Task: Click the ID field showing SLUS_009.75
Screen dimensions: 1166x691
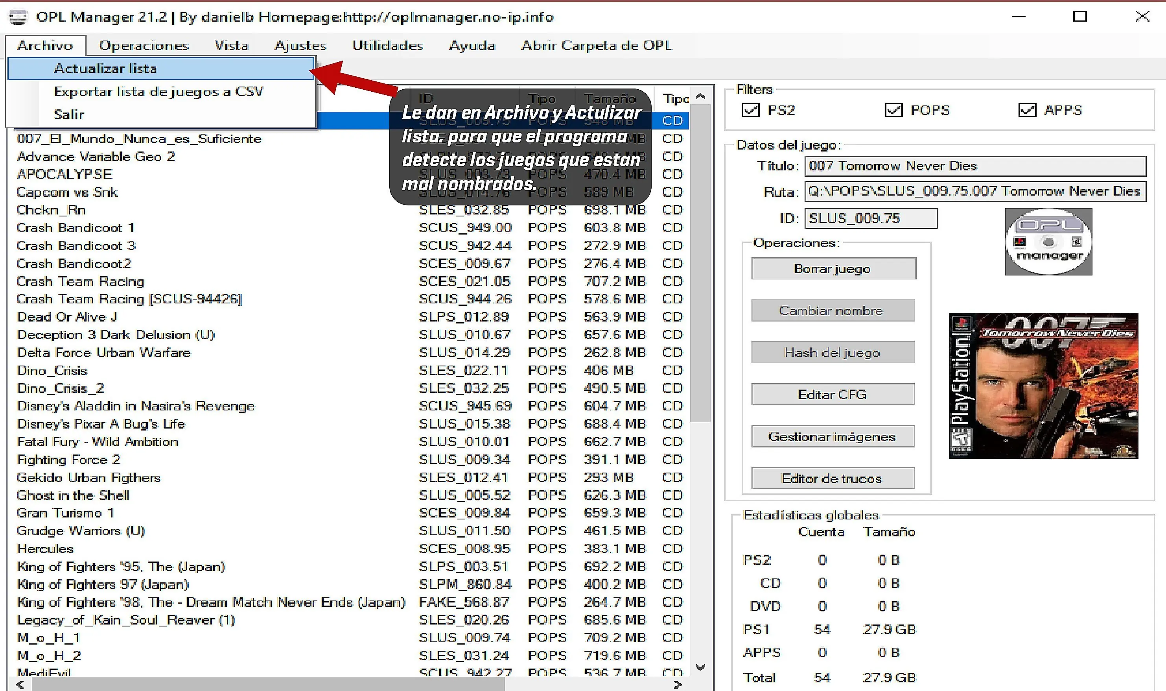Action: tap(871, 218)
